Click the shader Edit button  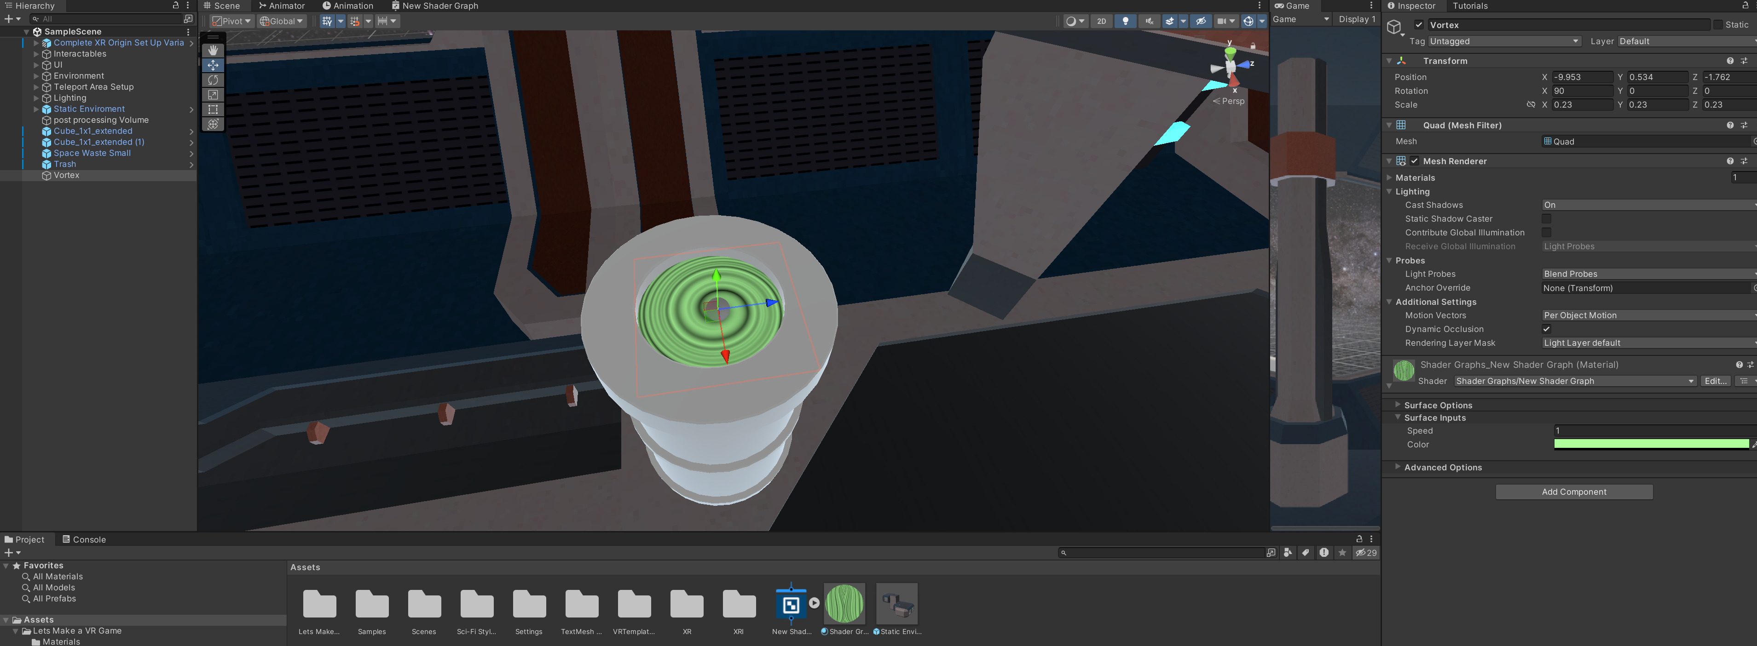click(x=1715, y=381)
